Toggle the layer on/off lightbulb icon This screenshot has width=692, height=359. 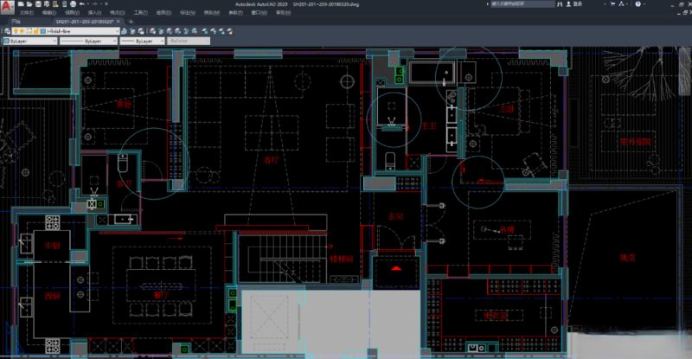tap(16, 30)
